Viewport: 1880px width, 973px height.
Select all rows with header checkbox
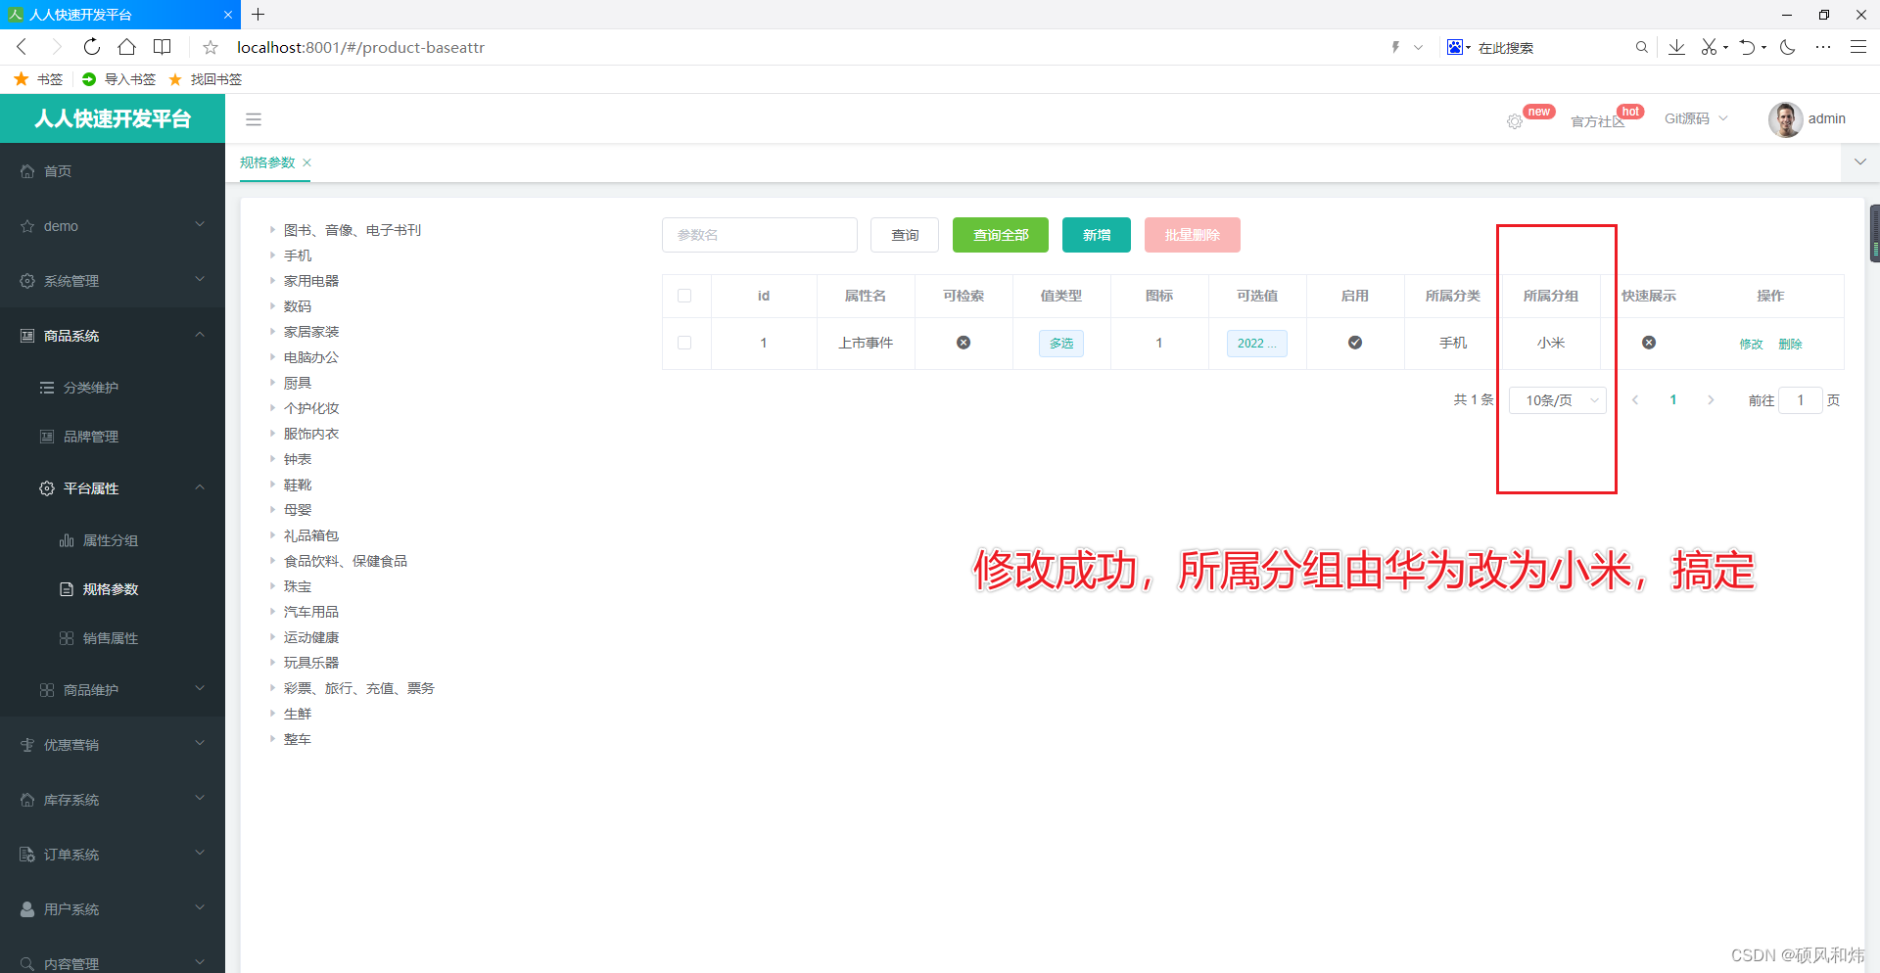tap(684, 296)
